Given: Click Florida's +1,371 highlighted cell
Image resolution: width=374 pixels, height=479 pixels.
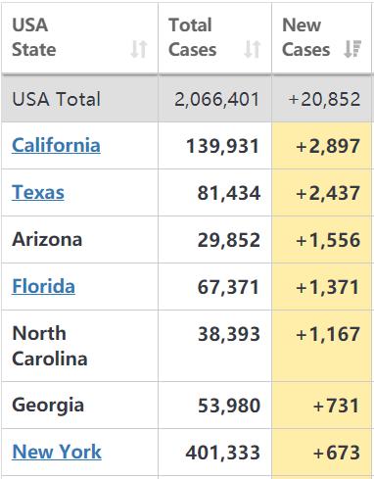Looking at the screenshot, I should click(321, 287).
